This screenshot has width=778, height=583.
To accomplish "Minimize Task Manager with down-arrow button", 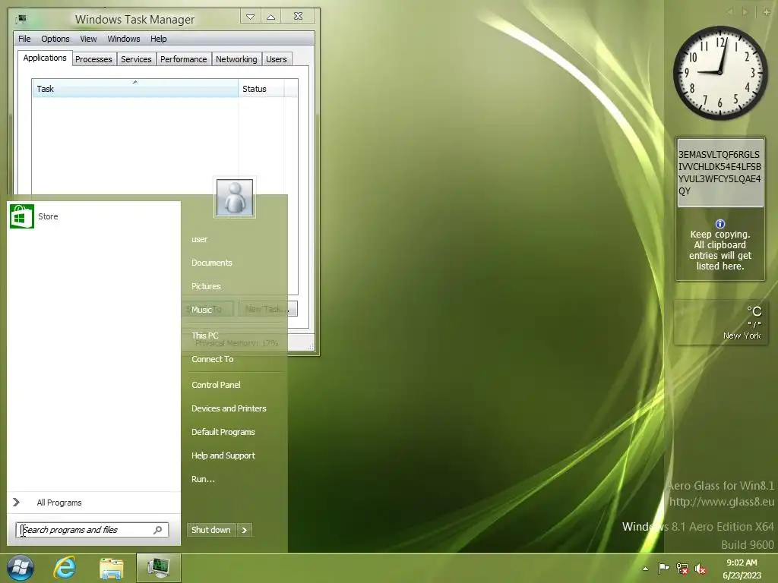I will [251, 17].
